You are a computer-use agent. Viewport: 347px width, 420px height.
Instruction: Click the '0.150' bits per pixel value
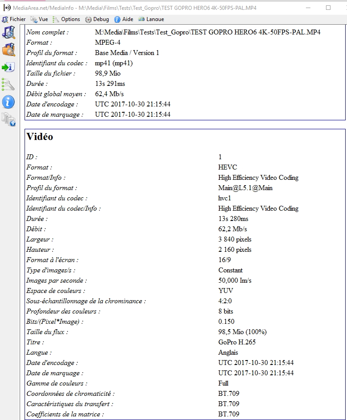pos(226,322)
